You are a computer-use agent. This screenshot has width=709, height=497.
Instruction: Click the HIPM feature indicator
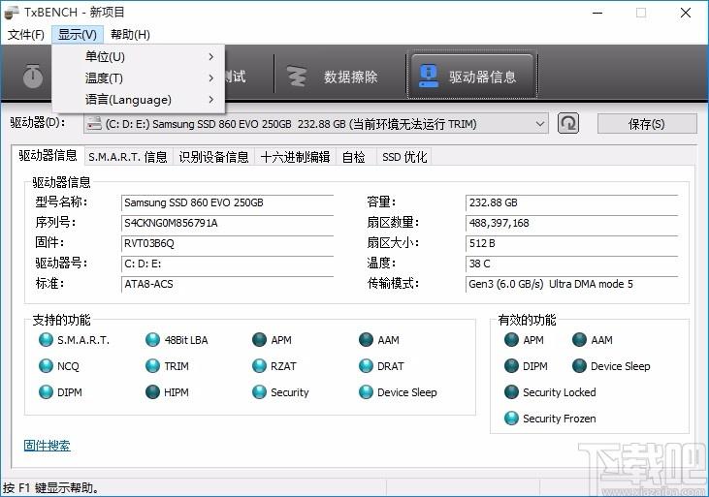coord(152,392)
